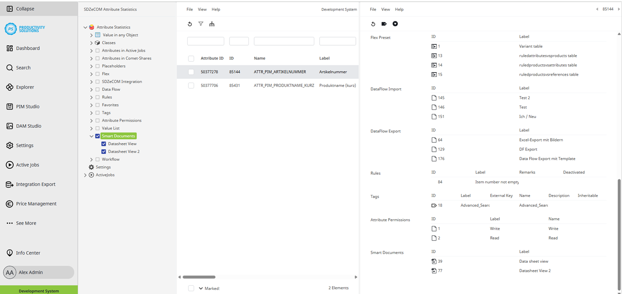Click the scroll right arrow of list scrollbar
Viewport: 622px width, 294px height.
tap(356, 277)
